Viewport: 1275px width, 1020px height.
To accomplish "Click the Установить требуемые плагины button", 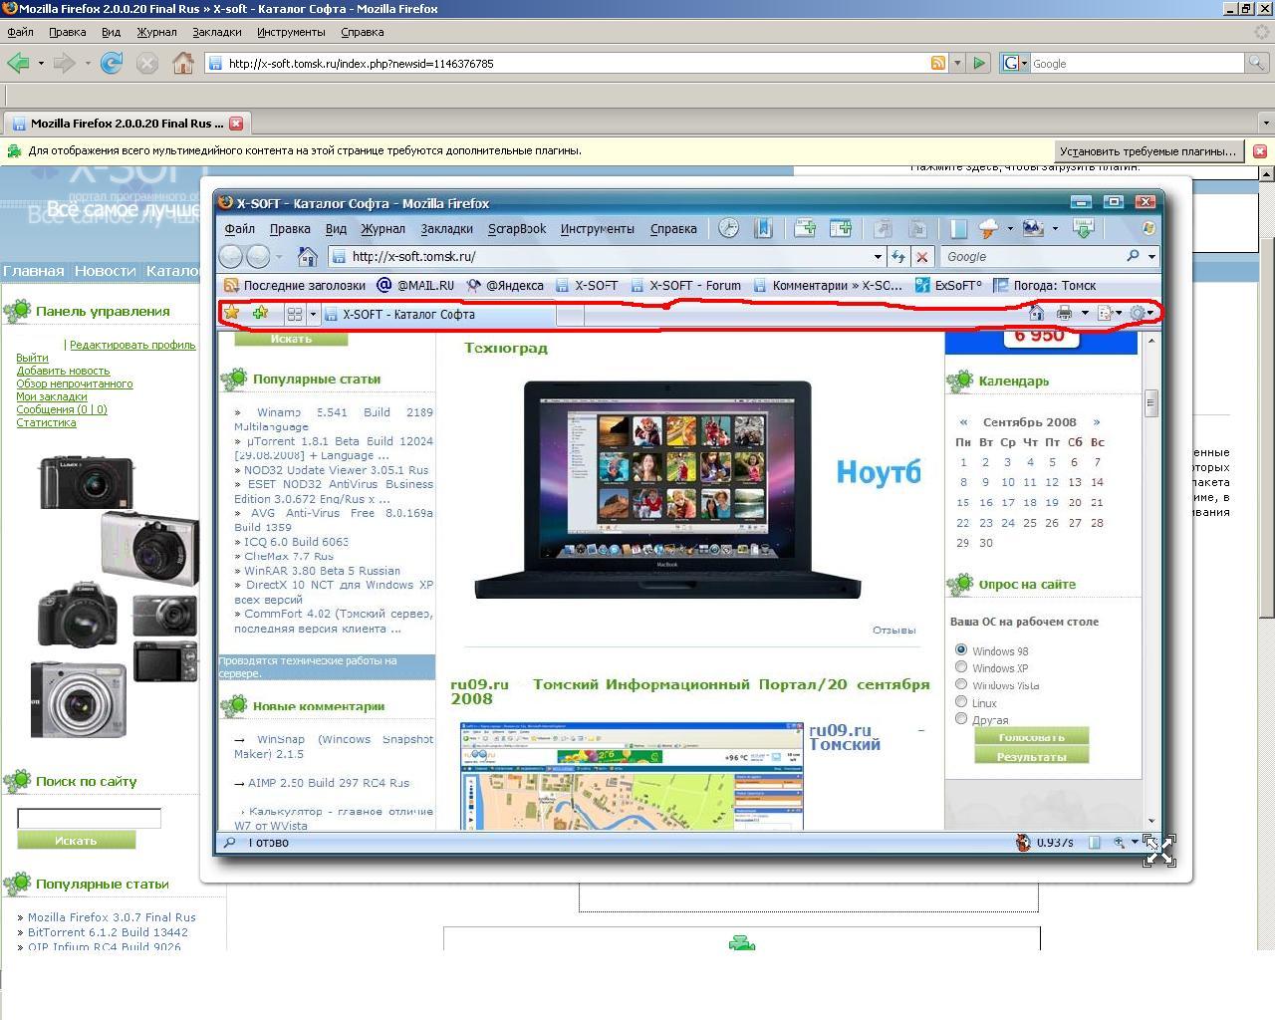I will coord(1147,151).
